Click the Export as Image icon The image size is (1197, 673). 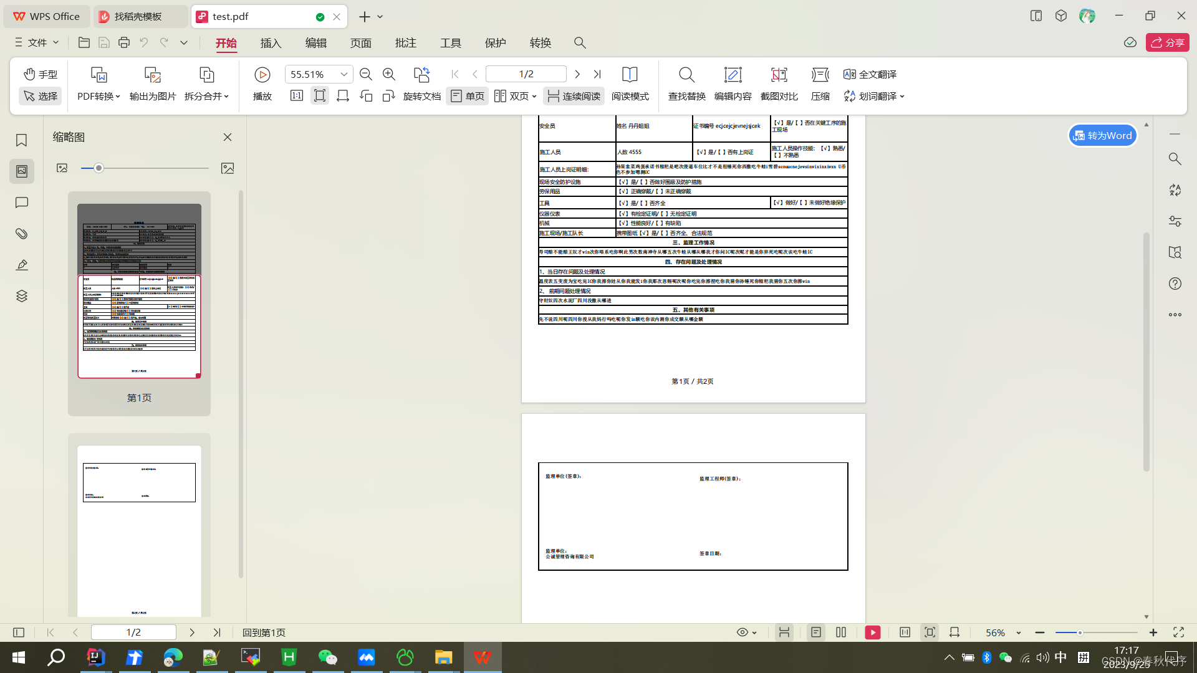click(x=153, y=75)
